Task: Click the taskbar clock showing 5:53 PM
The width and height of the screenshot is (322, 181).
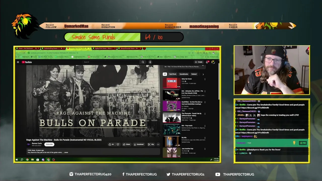Action: click(x=216, y=160)
